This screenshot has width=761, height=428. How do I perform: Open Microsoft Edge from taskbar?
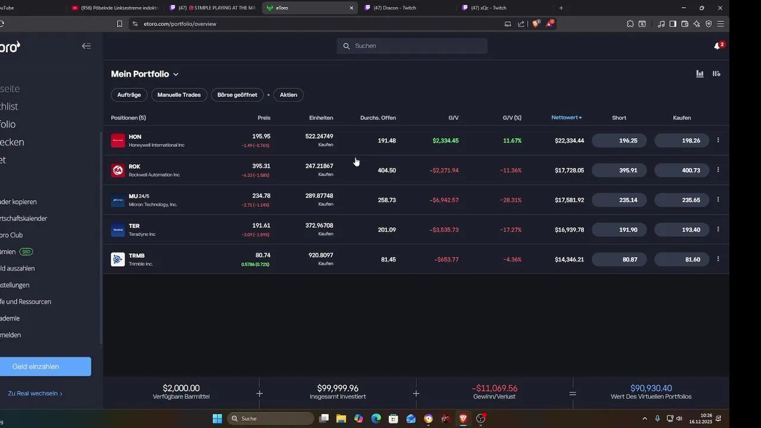376,418
